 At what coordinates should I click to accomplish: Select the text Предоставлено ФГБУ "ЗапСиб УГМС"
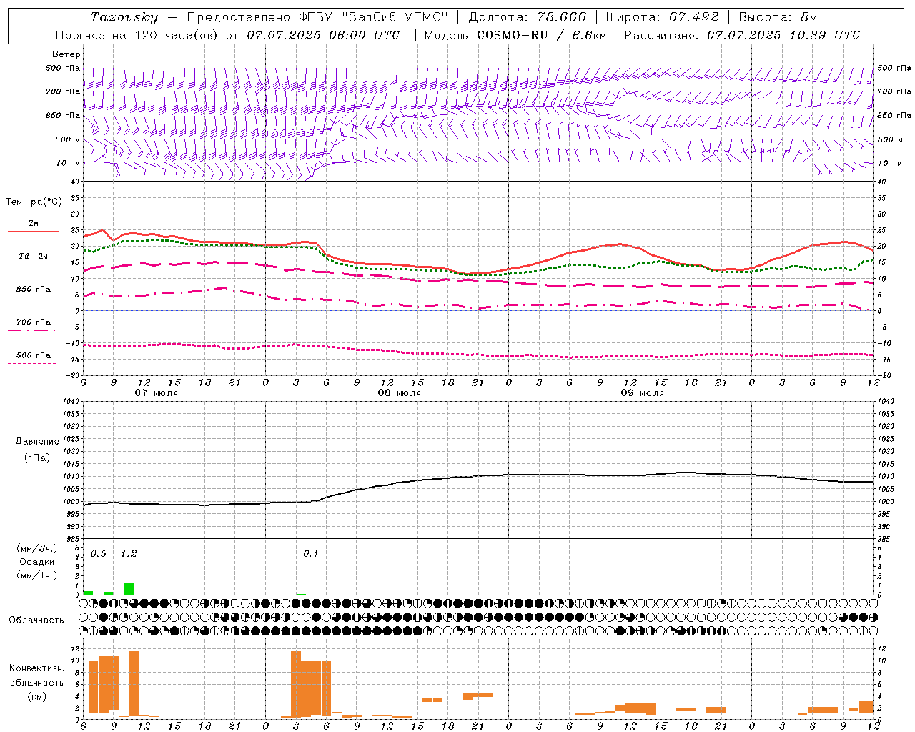pos(317,17)
